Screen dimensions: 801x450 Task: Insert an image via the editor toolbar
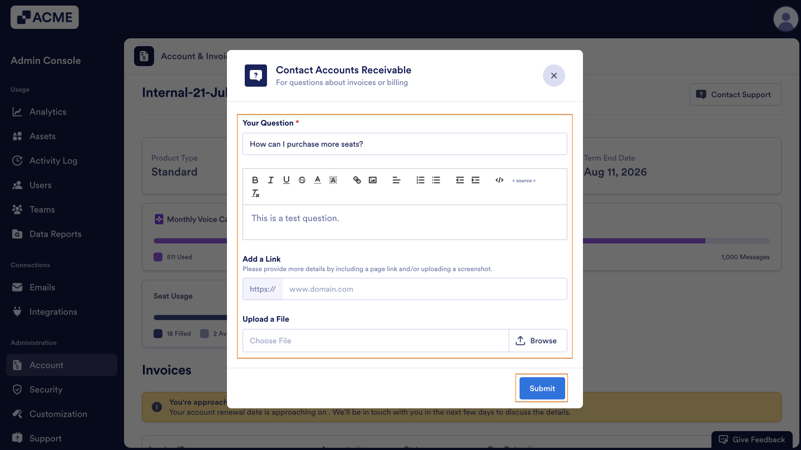373,180
